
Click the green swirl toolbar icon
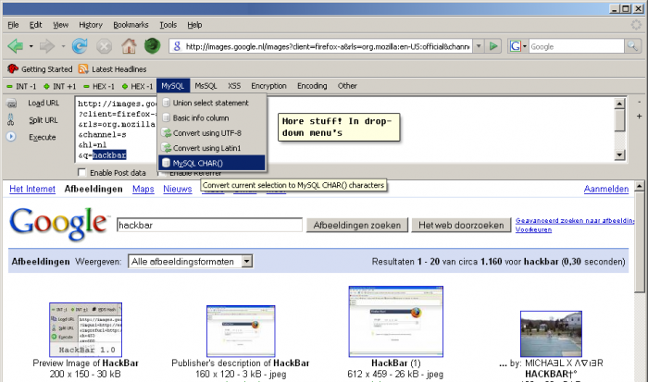point(152,45)
